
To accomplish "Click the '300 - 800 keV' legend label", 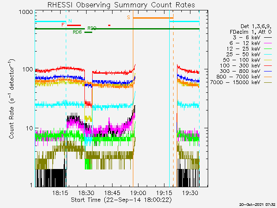I will [x=240, y=71].
